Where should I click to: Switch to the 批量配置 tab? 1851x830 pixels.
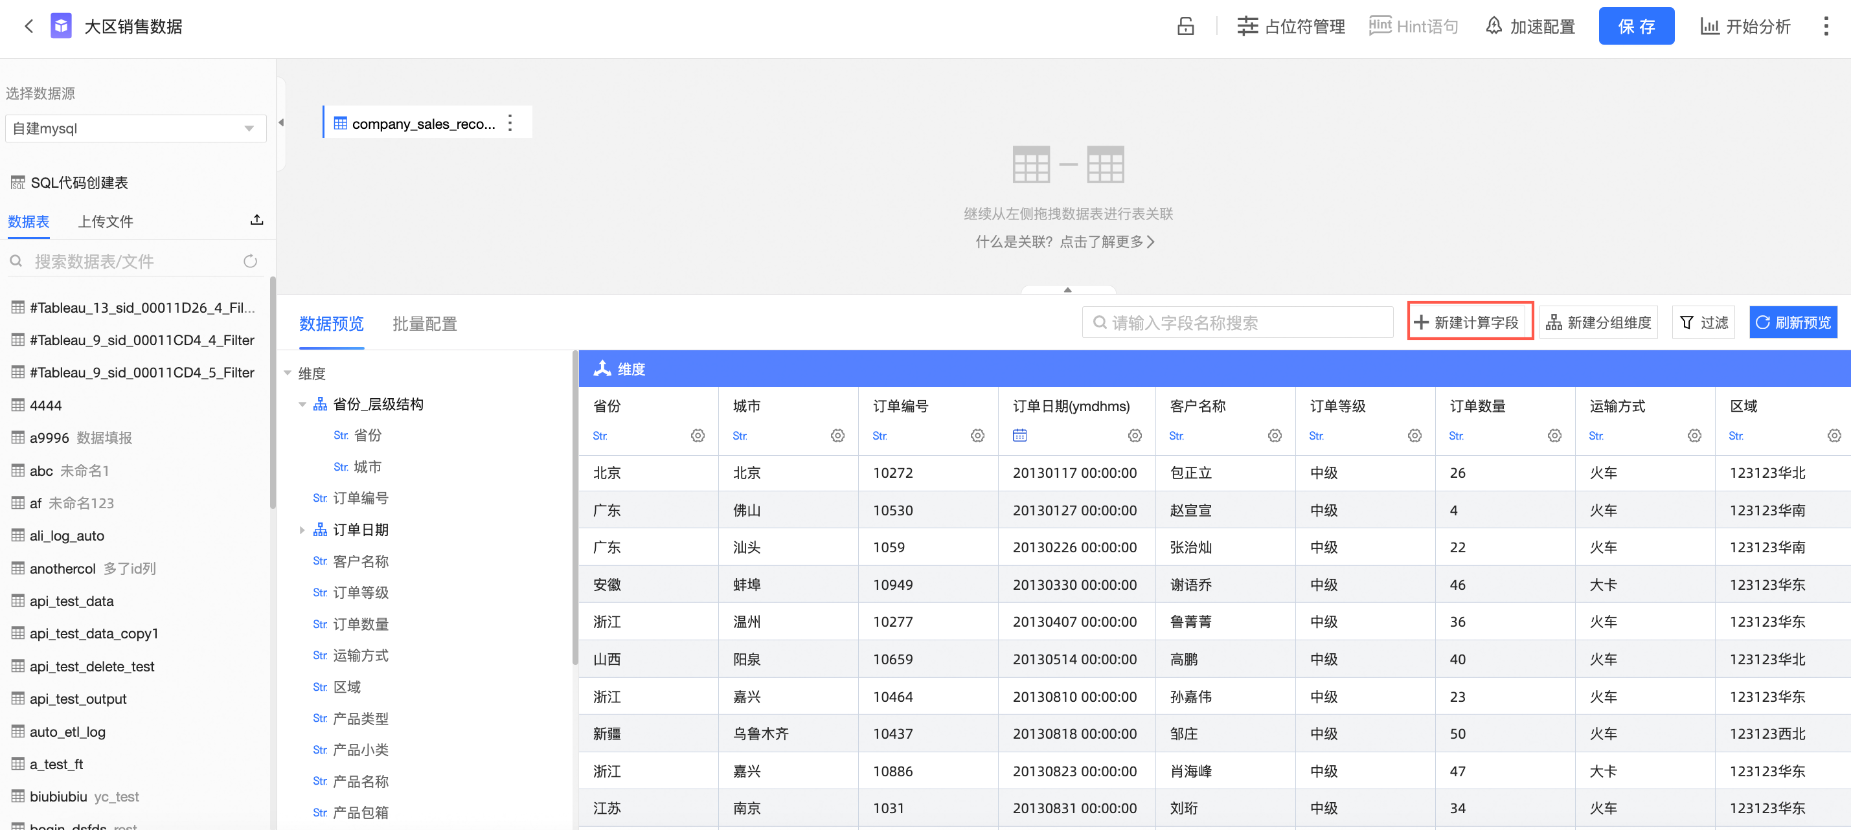point(425,324)
